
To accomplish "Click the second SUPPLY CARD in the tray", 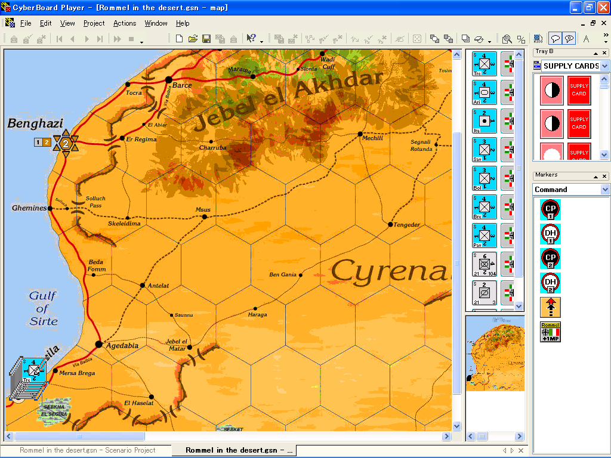I will [579, 124].
